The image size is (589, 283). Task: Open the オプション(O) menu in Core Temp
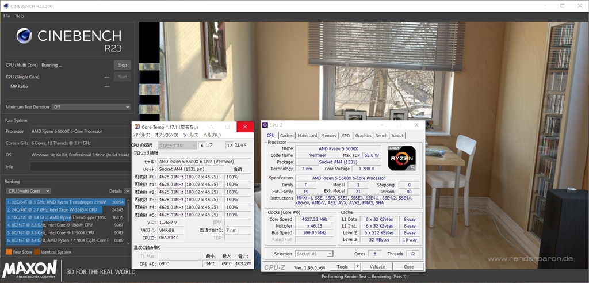point(166,135)
